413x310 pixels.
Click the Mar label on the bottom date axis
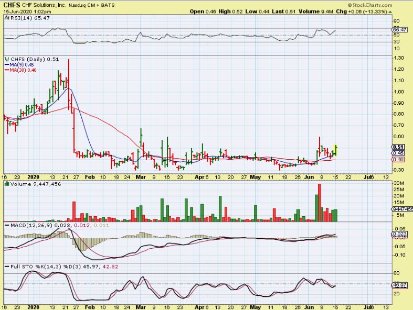tap(141, 307)
